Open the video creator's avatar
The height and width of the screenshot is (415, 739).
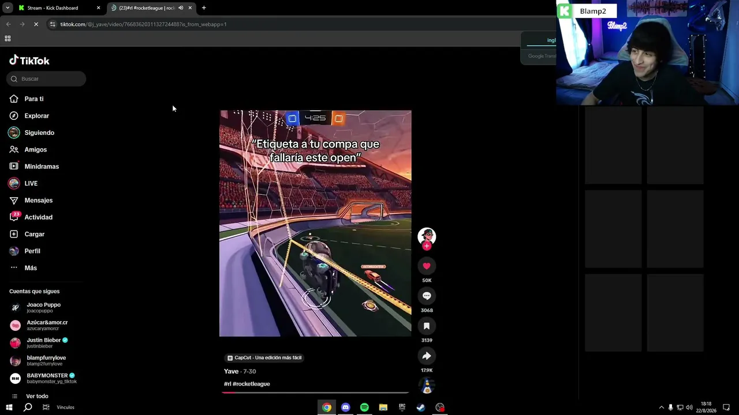[427, 236]
